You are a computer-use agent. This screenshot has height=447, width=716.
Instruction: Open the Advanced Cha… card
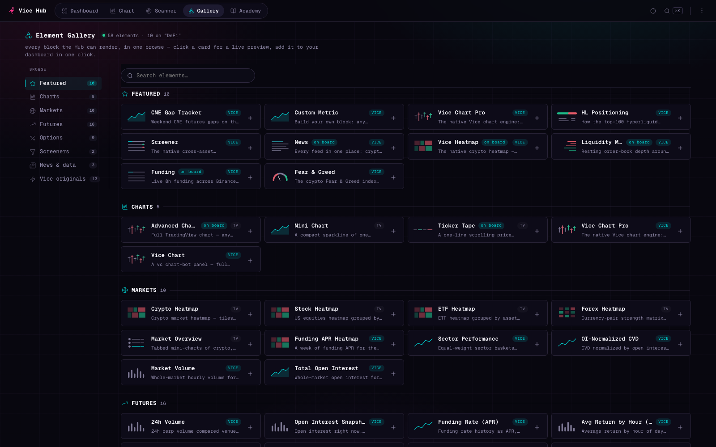click(191, 230)
